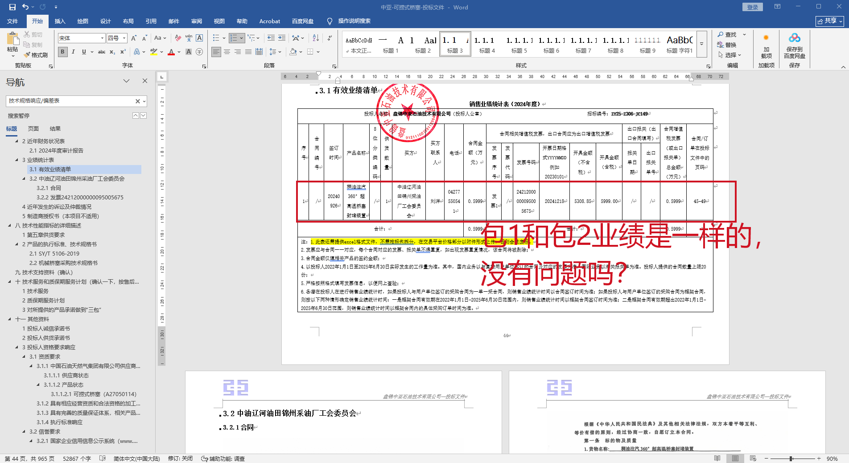
Task: Decrease the paragraph indent
Action: (x=271, y=38)
